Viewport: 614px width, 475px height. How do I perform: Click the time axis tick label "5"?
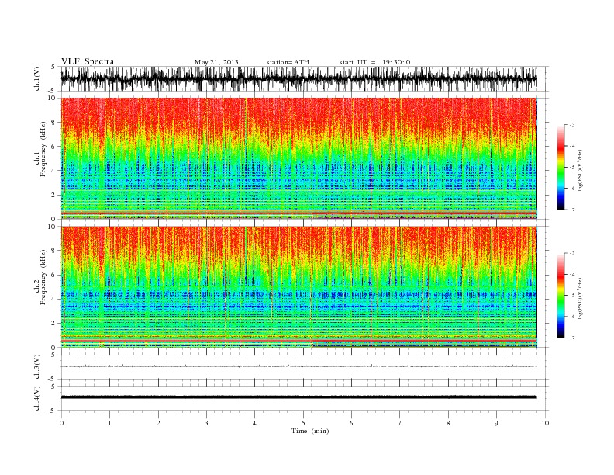(303, 423)
